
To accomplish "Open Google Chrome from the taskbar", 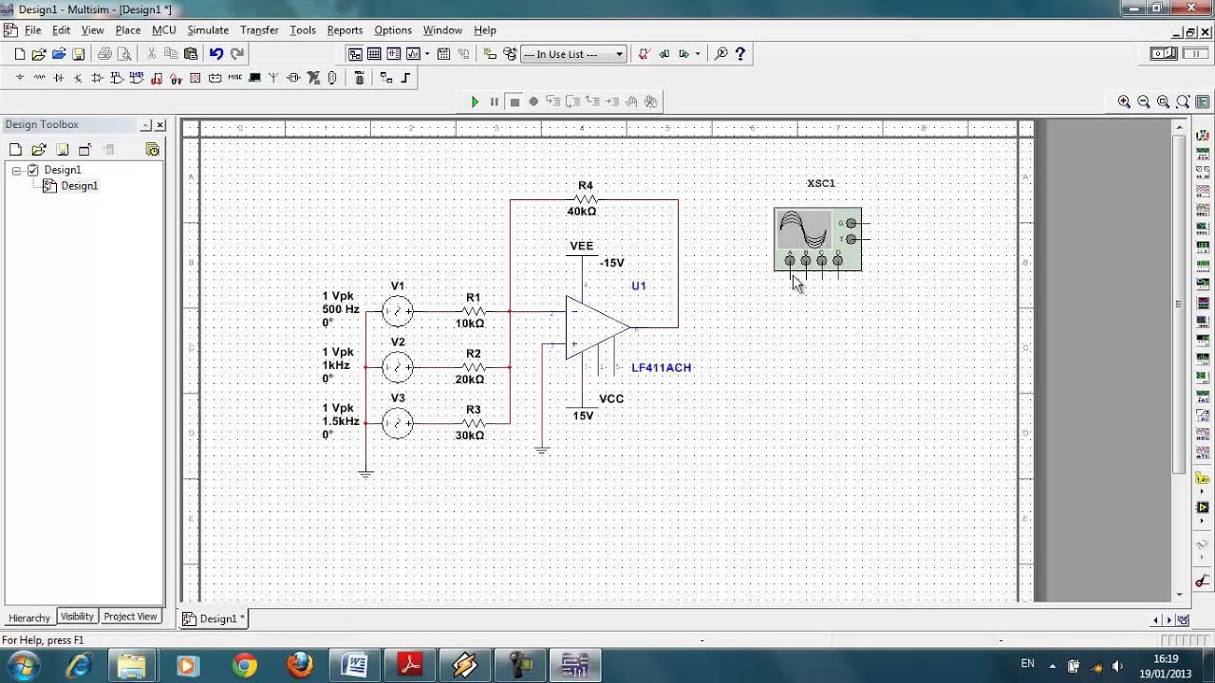I will [x=244, y=666].
